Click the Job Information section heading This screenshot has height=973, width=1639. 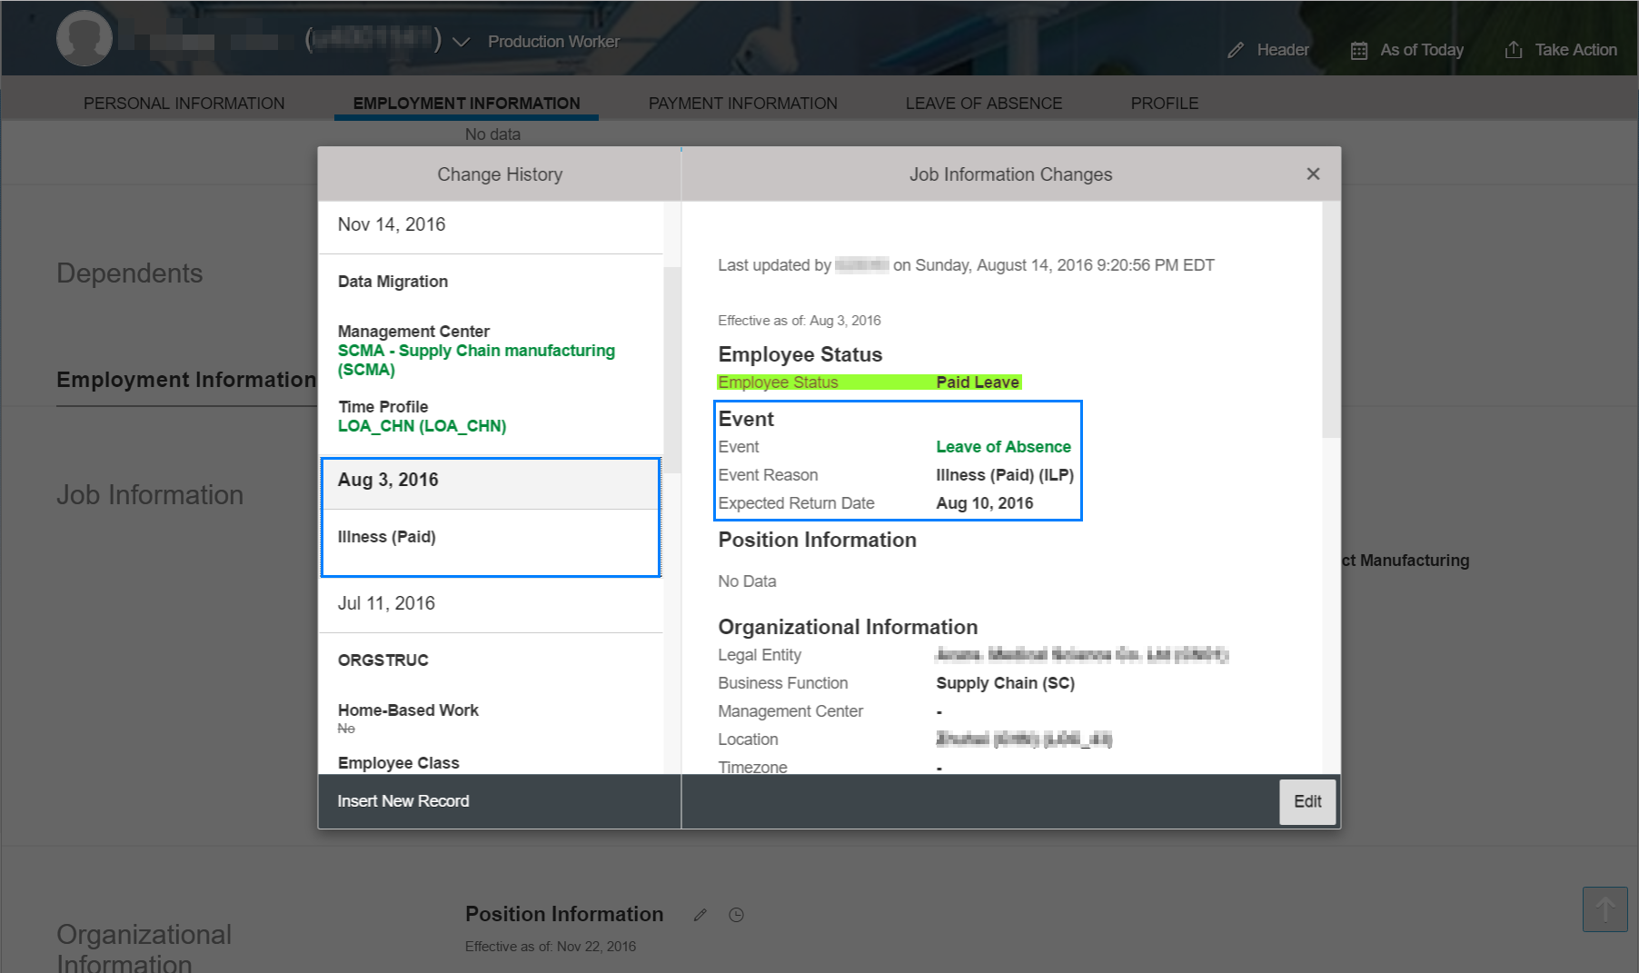point(150,495)
